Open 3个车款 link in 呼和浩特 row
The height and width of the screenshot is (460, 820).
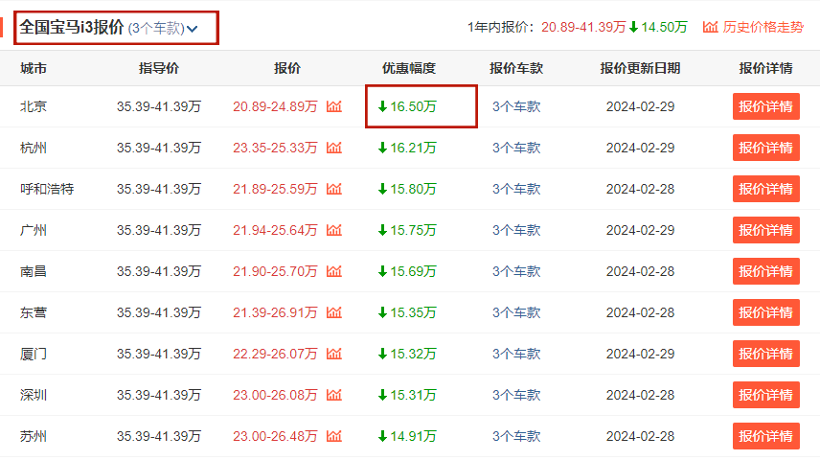coord(516,189)
